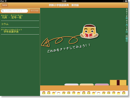Tap the battery status icon

126,1
